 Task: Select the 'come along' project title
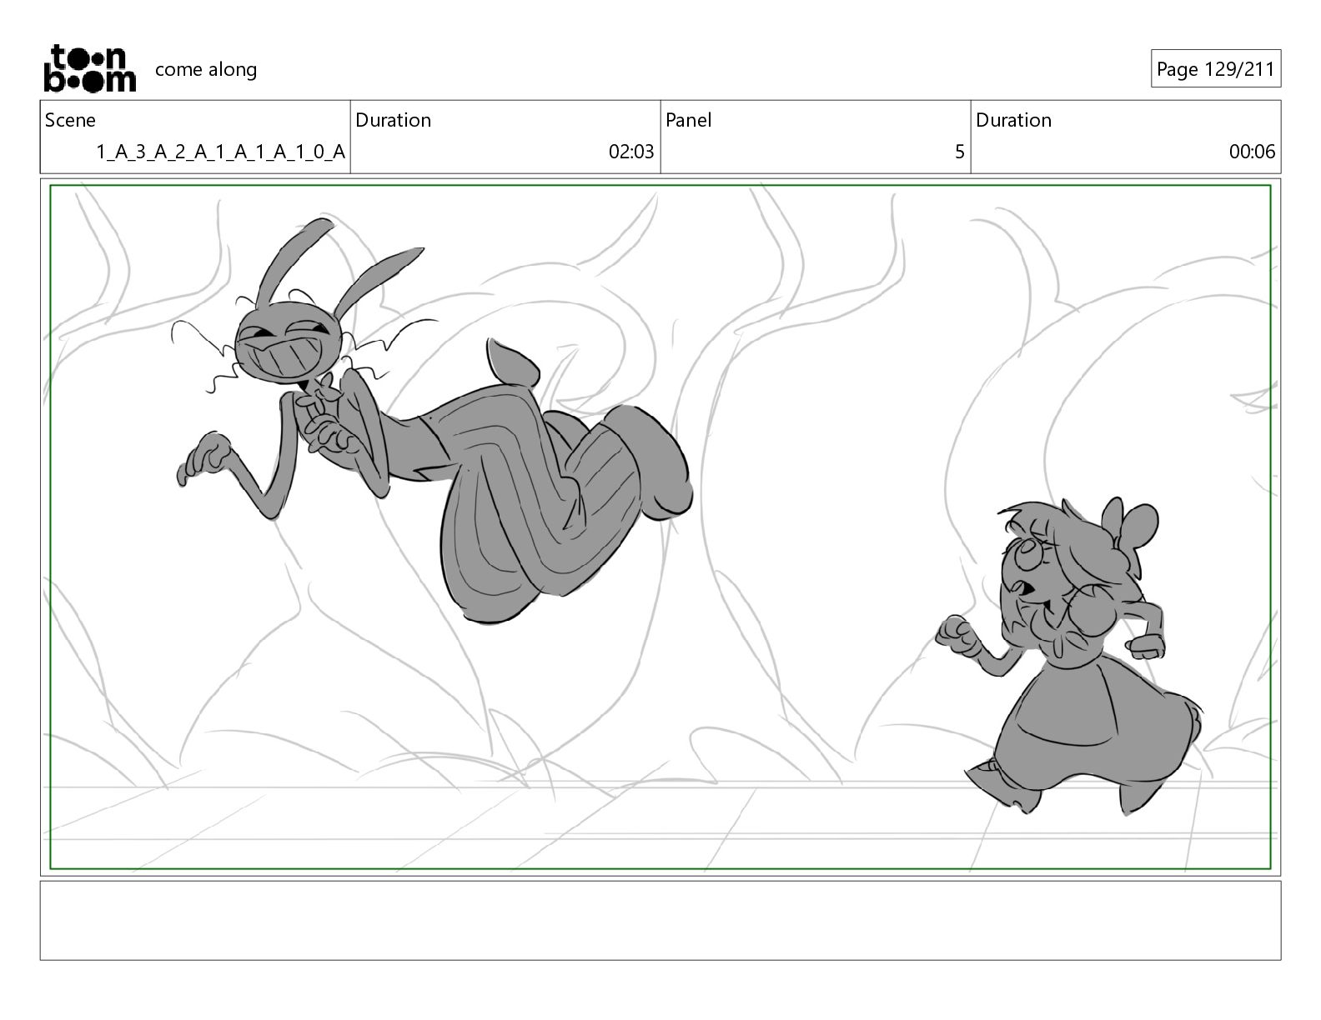click(206, 69)
